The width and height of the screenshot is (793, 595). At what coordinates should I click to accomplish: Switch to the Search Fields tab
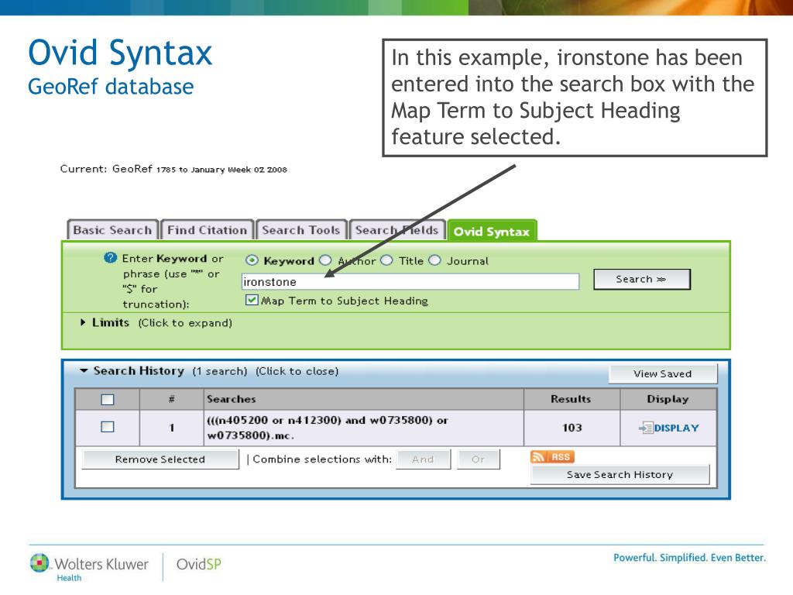point(397,230)
